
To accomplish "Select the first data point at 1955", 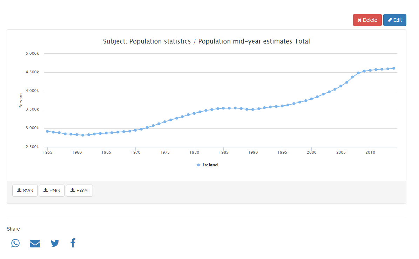I will (47, 131).
